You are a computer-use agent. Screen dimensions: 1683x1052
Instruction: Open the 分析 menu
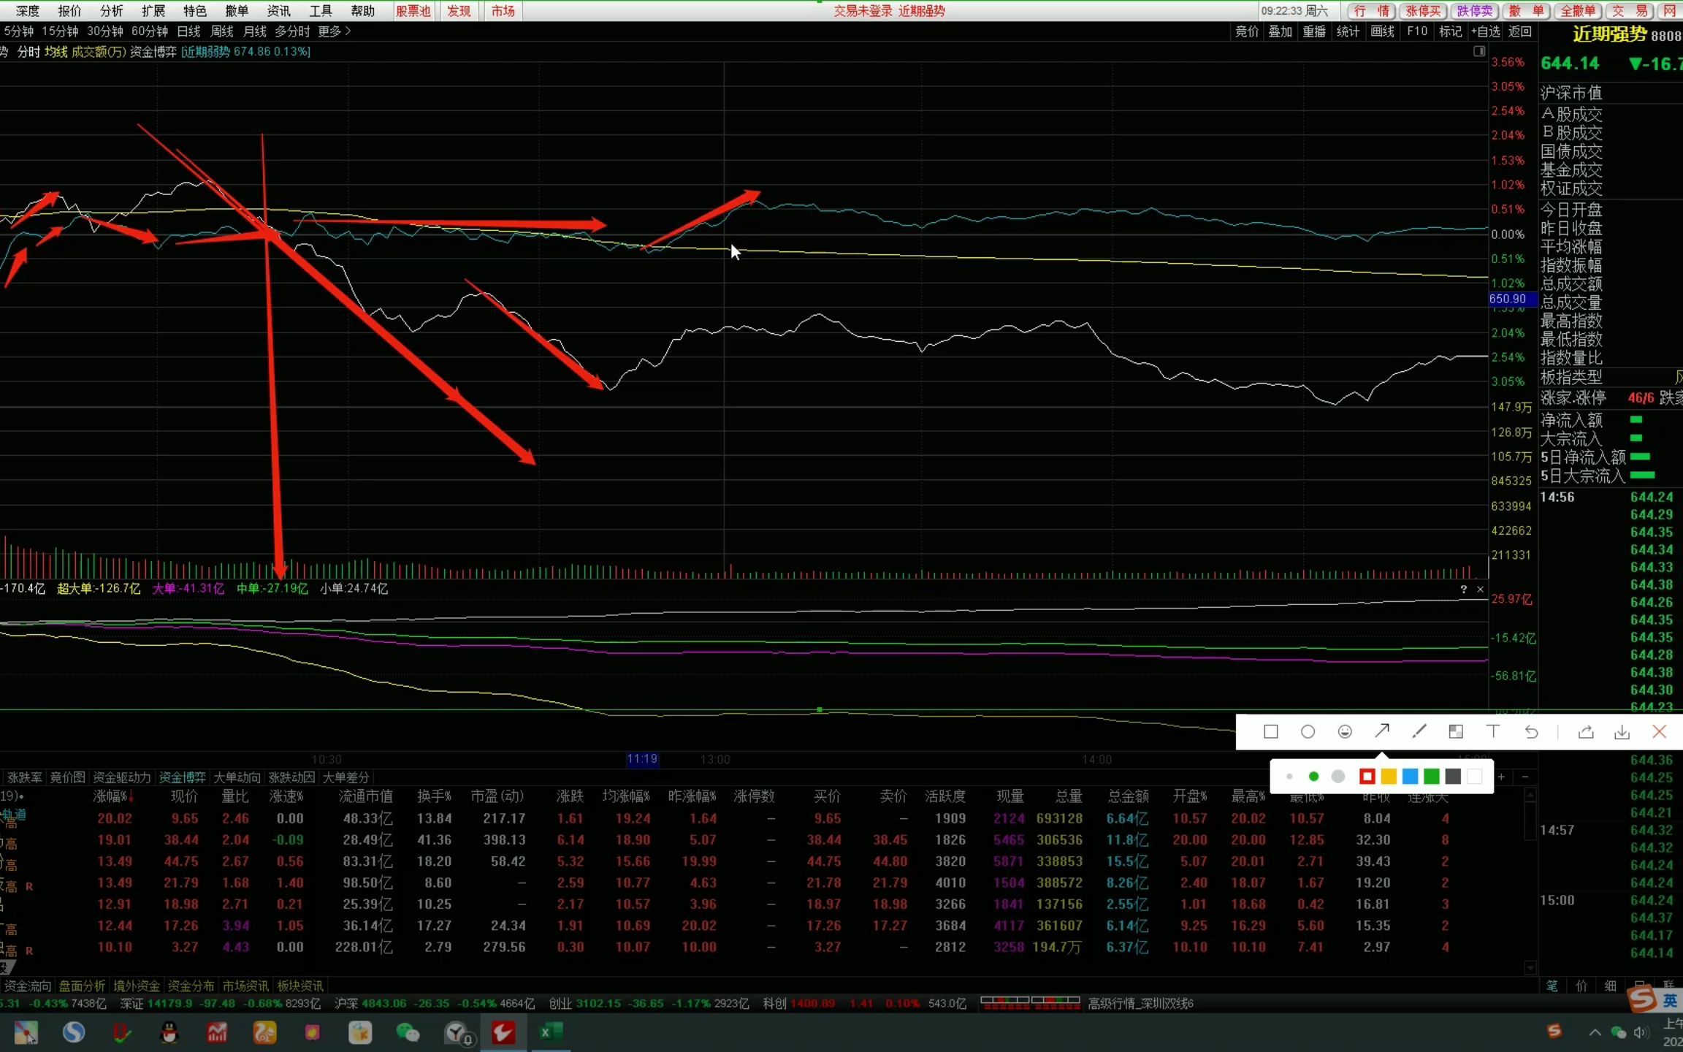coord(111,11)
